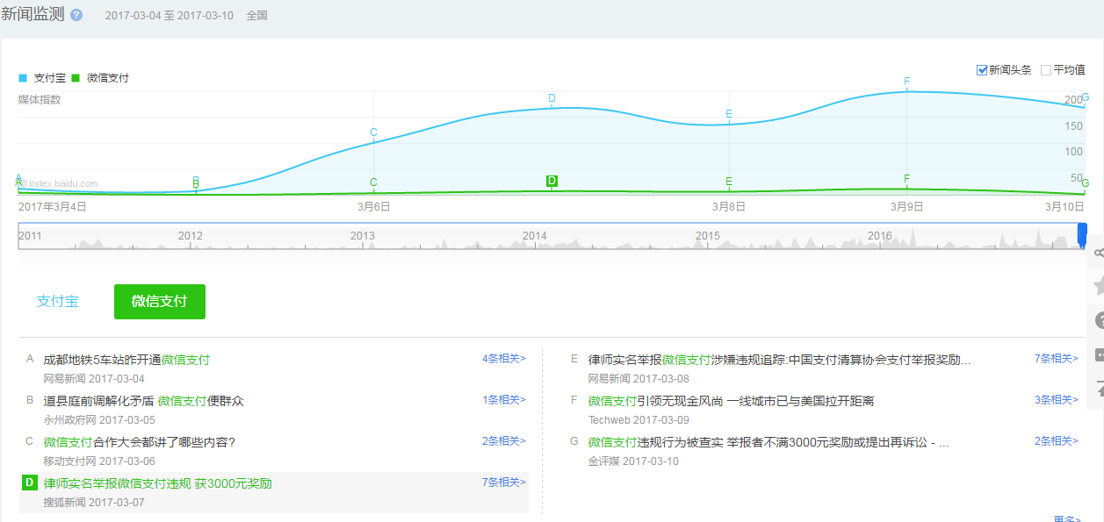Click the 3月6日 date on the chart axis
This screenshot has height=522, width=1104.
click(373, 207)
